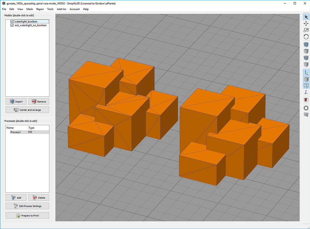
Task: Click the Type column header
Action: 31,128
